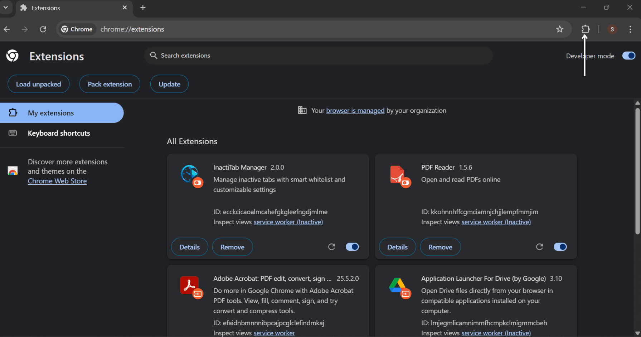Reload the PDF Reader extension
Viewport: 641px width, 337px height.
(x=540, y=247)
